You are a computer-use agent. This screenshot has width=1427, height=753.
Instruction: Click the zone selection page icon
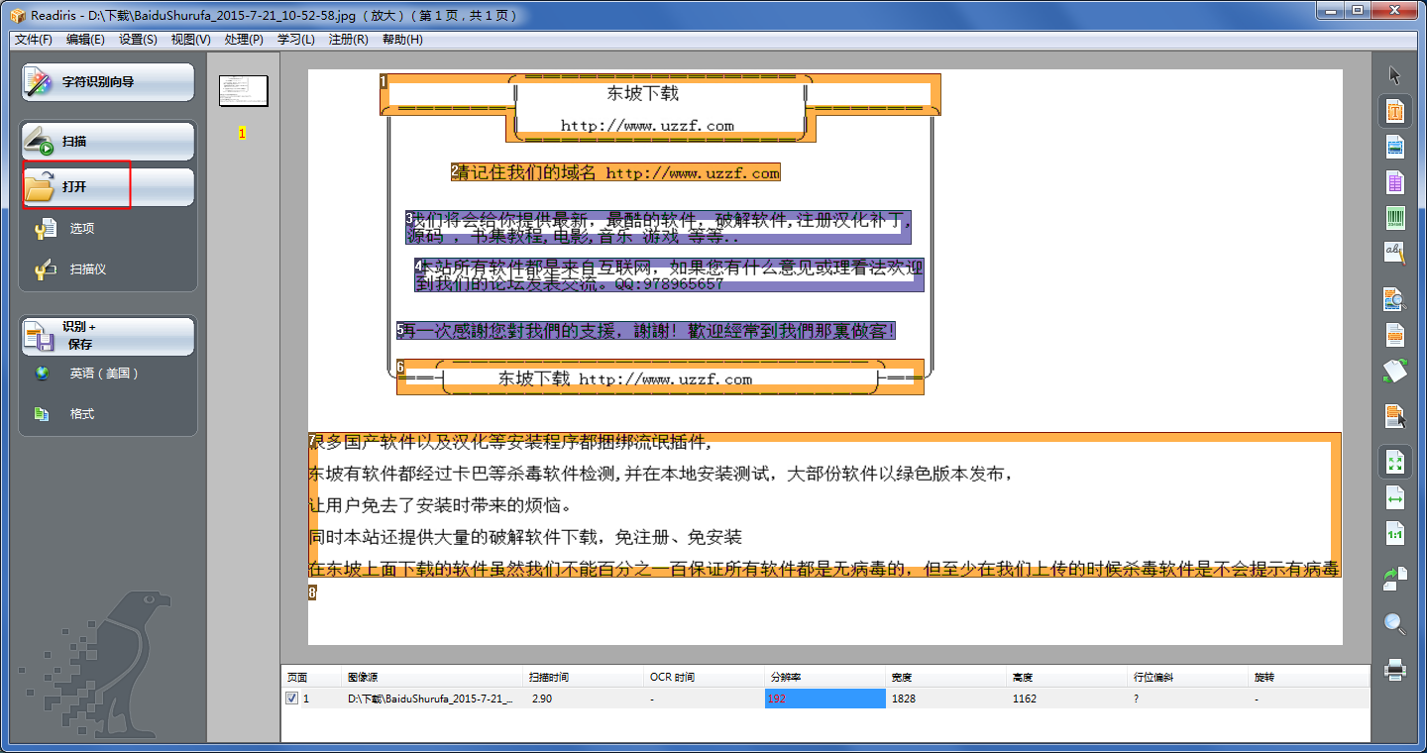click(x=1395, y=415)
